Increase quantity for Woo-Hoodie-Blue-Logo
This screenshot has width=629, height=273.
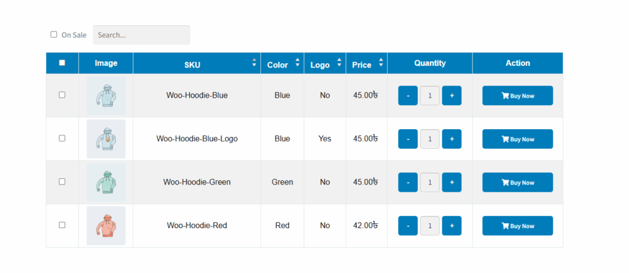[x=451, y=139]
